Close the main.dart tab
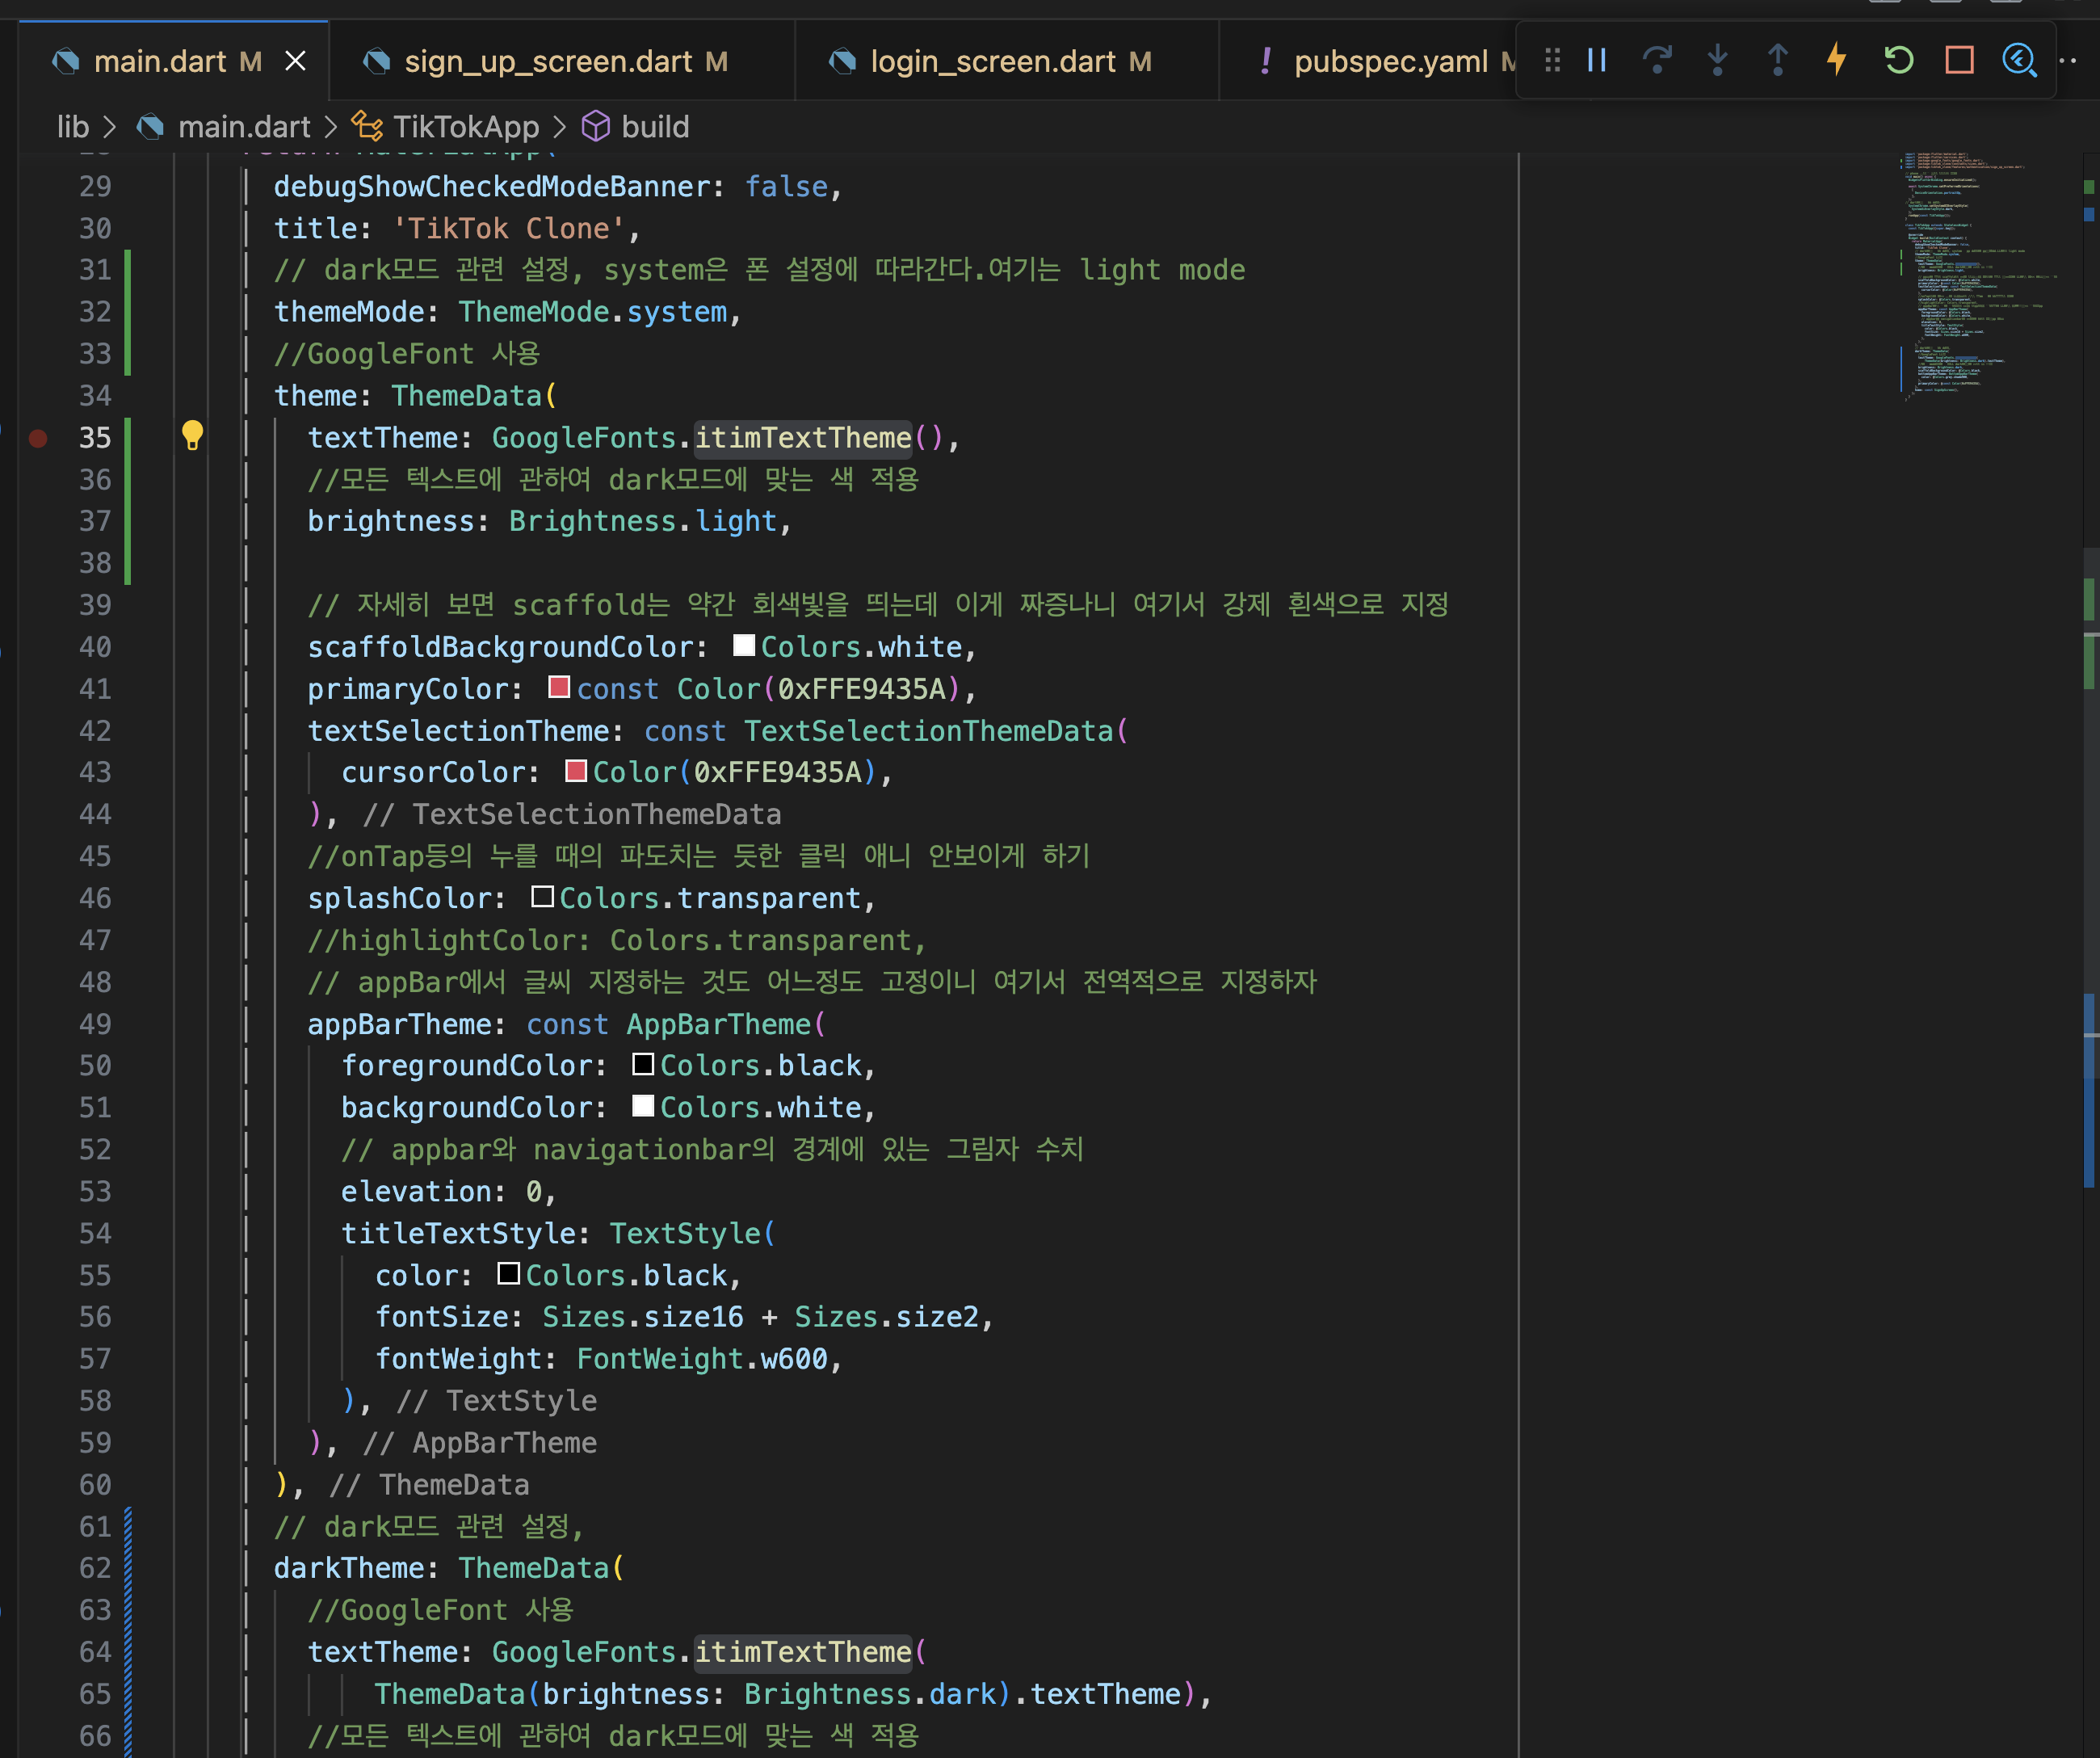 click(x=296, y=62)
